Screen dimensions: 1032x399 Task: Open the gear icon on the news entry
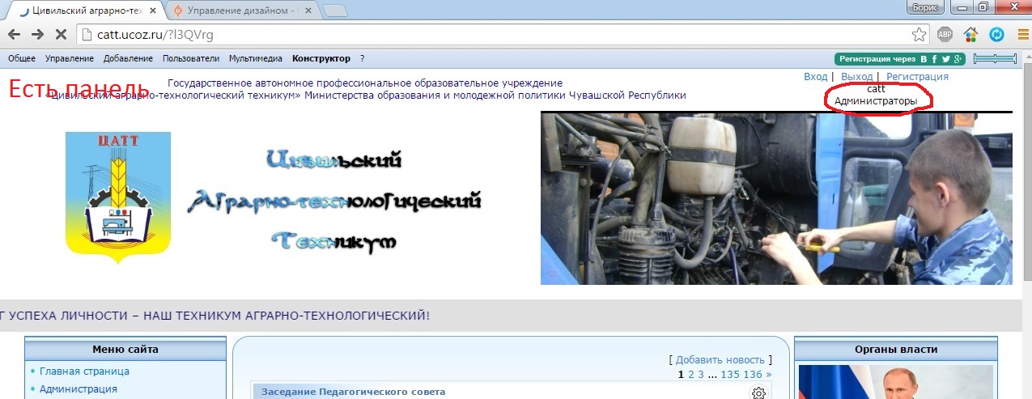(x=758, y=393)
